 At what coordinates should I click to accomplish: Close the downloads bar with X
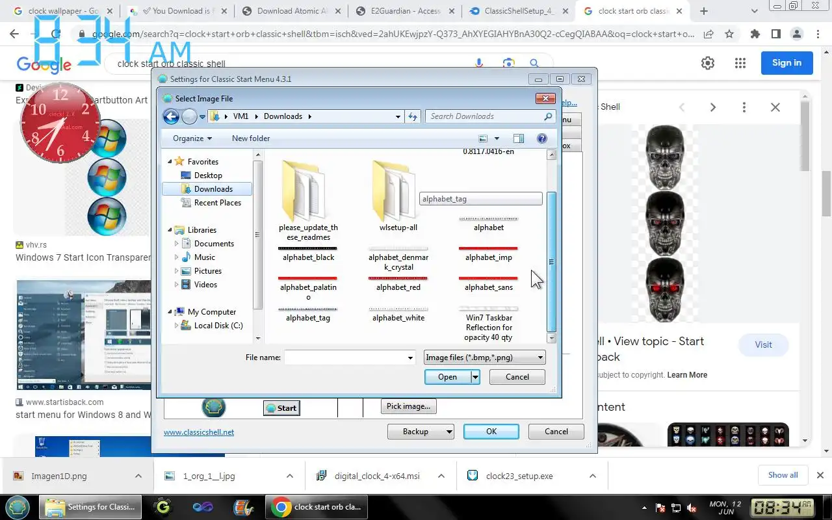click(x=820, y=475)
